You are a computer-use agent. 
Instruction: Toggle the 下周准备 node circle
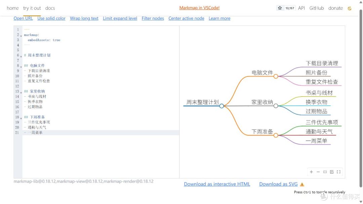(276, 135)
